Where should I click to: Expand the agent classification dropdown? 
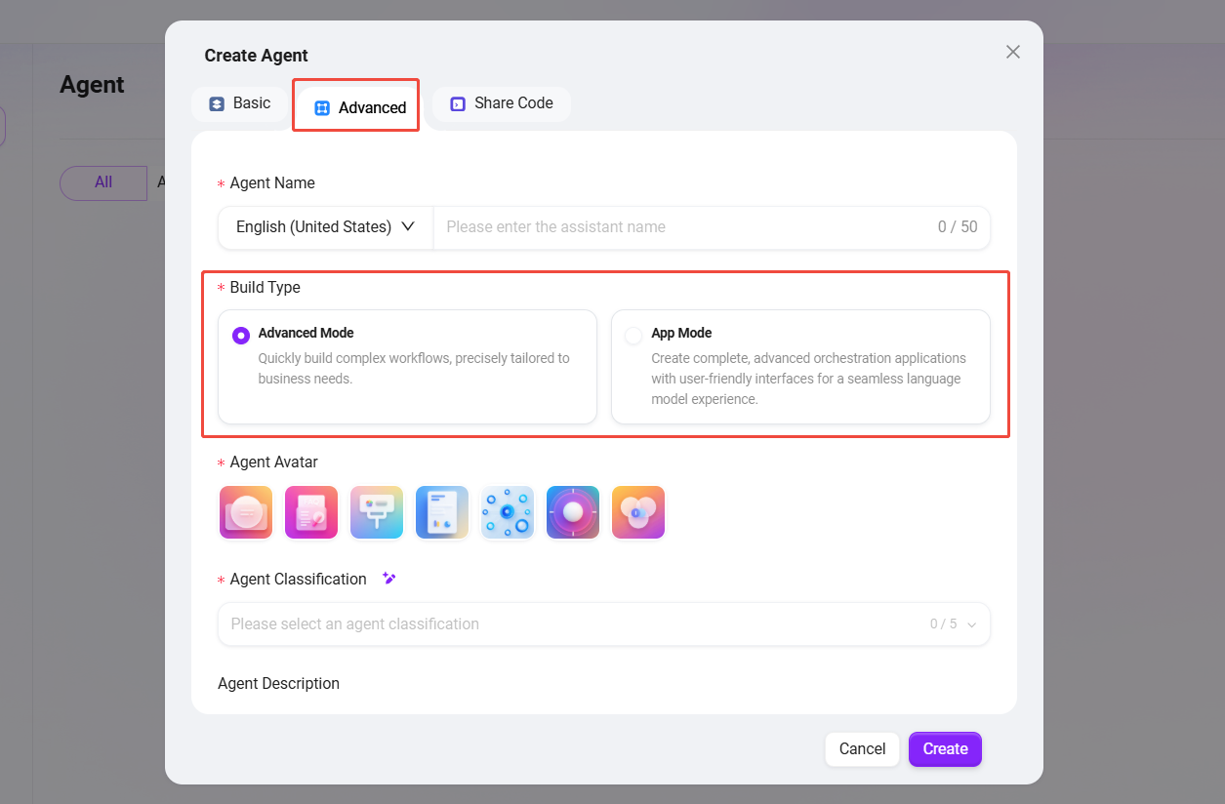(x=603, y=624)
